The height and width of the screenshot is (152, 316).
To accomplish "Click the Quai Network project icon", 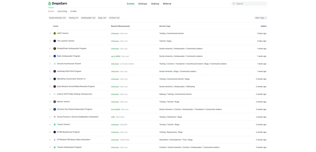I will 55,87.
